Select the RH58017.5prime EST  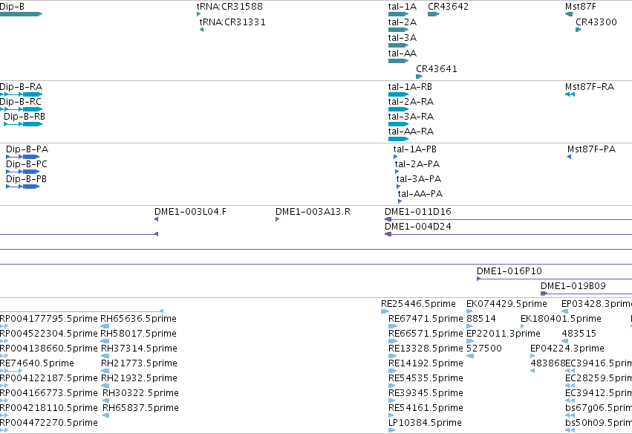point(105,341)
